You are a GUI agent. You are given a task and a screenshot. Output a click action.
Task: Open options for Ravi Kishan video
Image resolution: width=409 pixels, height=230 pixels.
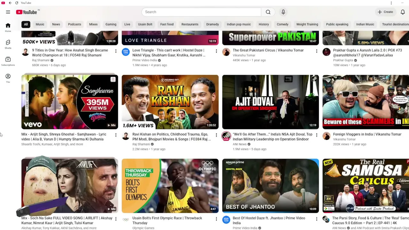(x=216, y=135)
